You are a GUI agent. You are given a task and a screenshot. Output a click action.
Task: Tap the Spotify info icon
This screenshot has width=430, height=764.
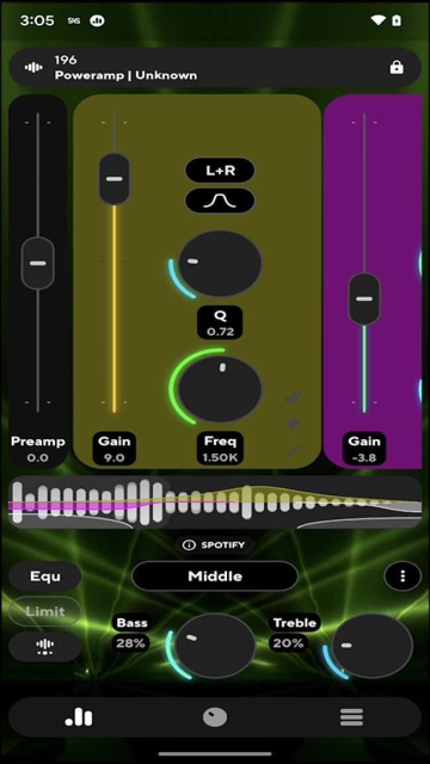(189, 545)
